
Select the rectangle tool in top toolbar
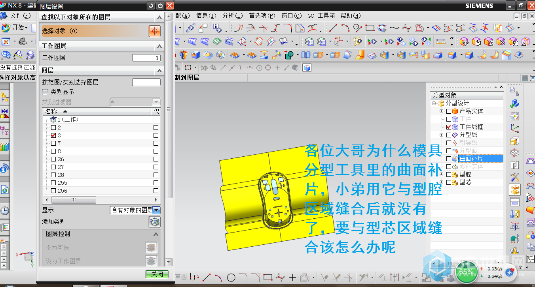click(370, 28)
